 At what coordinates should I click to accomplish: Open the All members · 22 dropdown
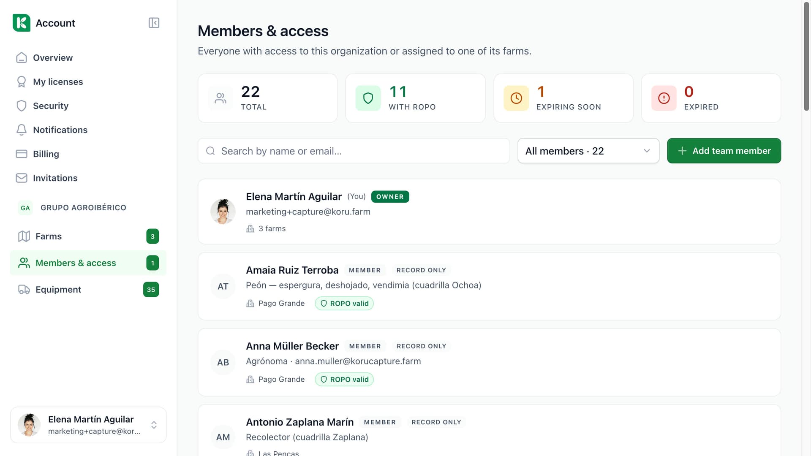point(588,151)
